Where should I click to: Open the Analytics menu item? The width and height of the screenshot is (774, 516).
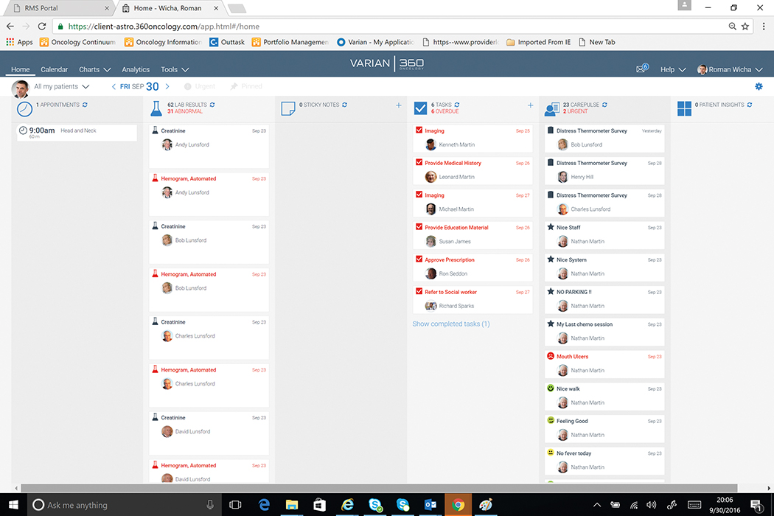pos(136,69)
